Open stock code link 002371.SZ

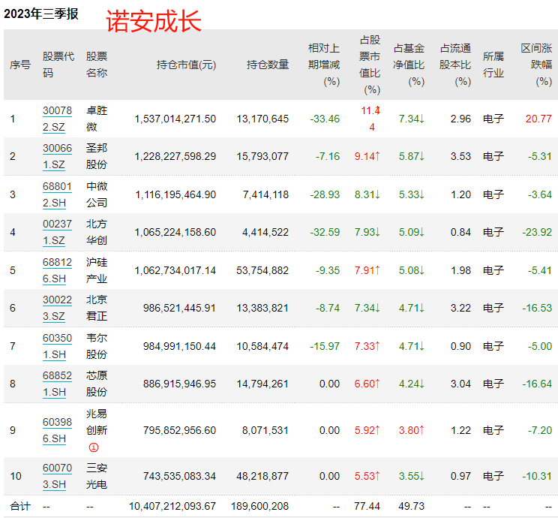tap(57, 232)
